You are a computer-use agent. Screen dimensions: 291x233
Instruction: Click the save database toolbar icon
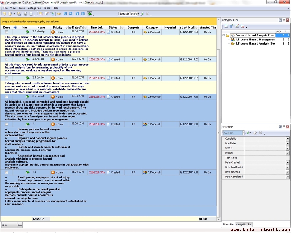coord(19,14)
